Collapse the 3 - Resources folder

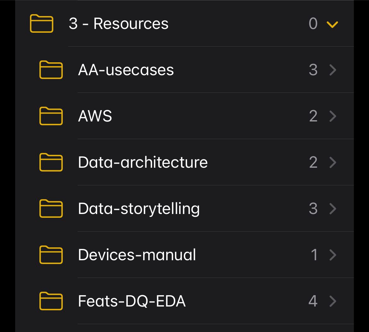click(x=332, y=24)
